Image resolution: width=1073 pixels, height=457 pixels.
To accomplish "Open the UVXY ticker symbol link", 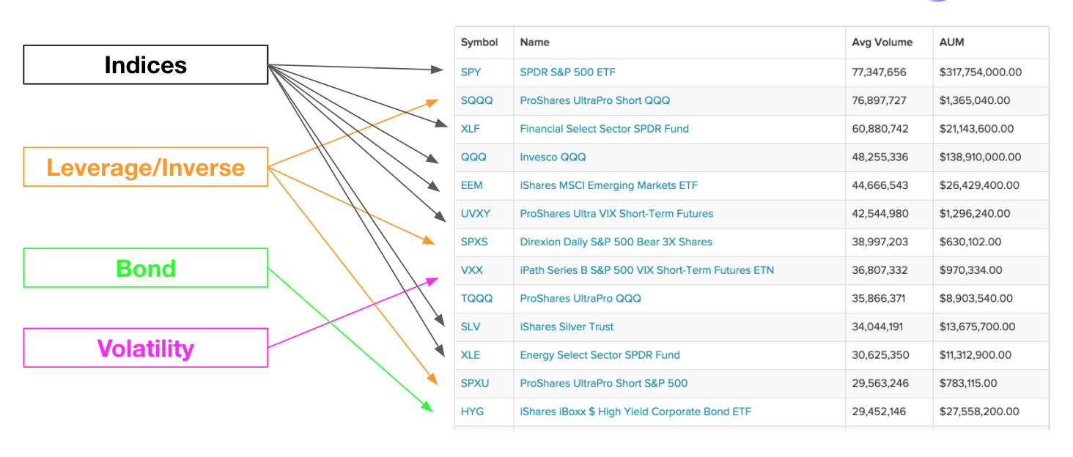I will click(x=476, y=214).
